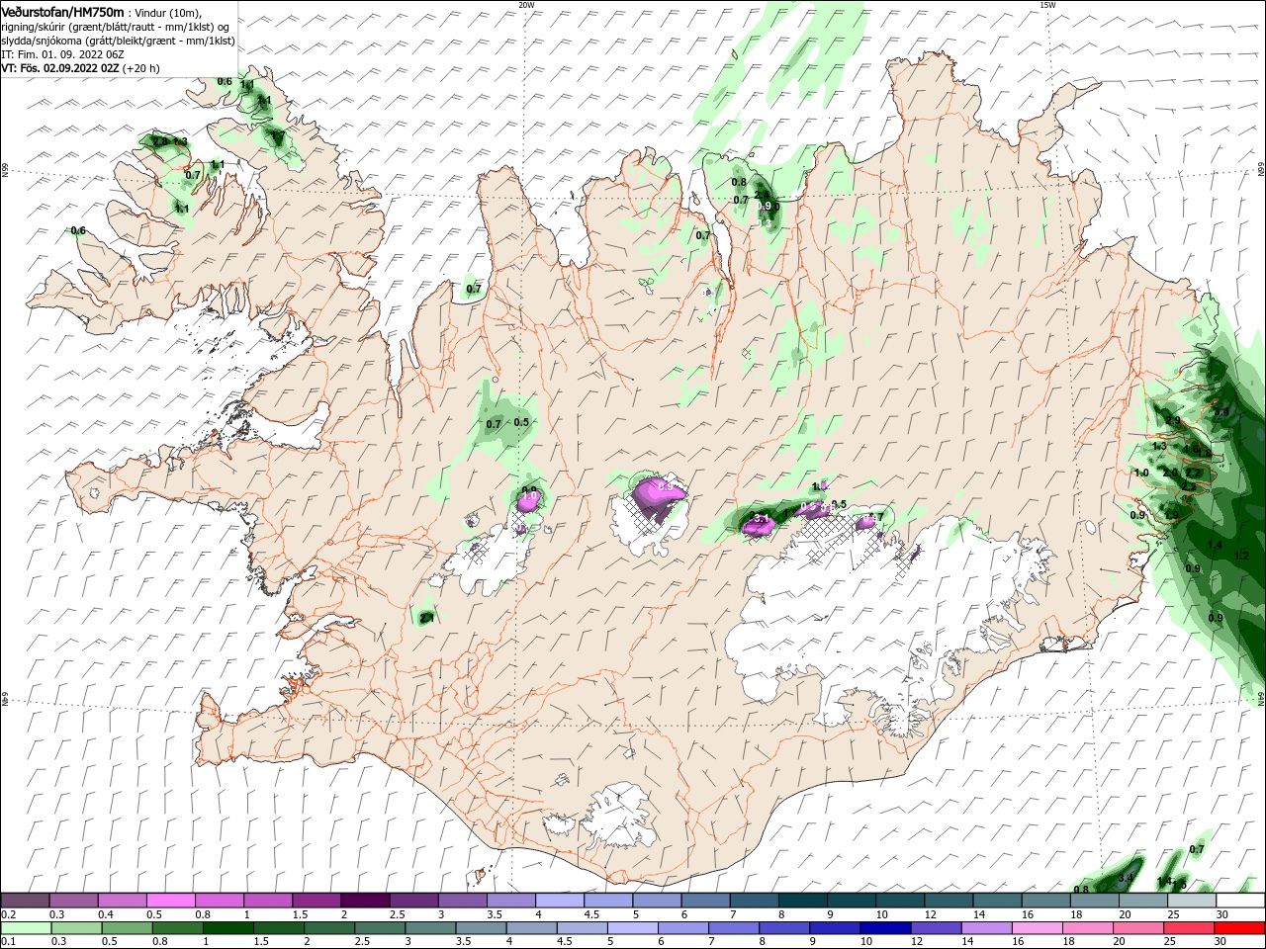Select the darkest green 1–1.5 swatch, bottom legend row
The width and height of the screenshot is (1266, 949).
(227, 928)
